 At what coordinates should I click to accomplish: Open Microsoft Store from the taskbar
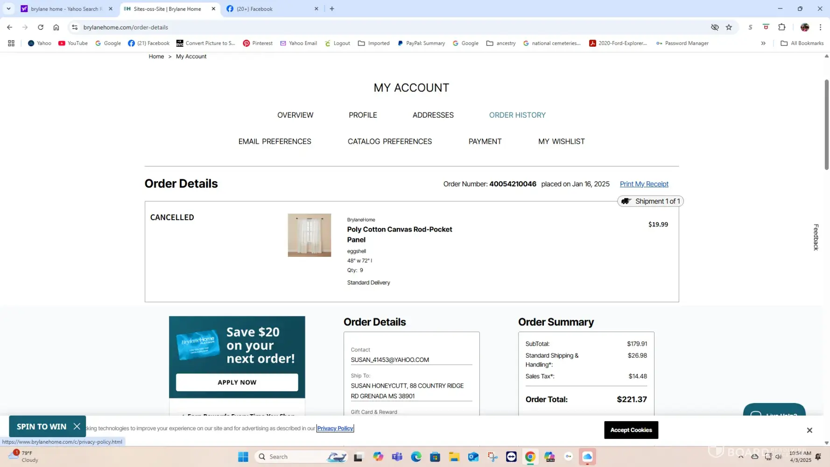435,457
